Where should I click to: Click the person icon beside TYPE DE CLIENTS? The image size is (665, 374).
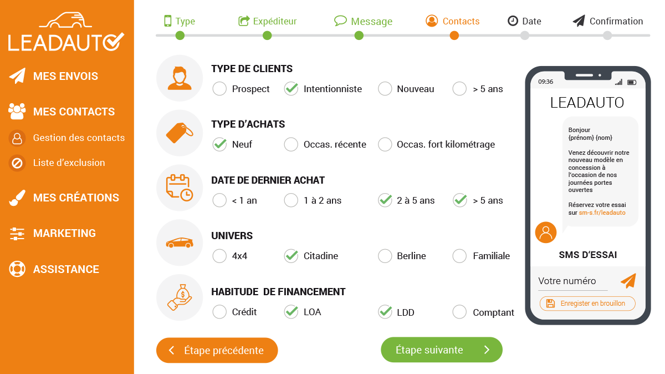coord(180,78)
